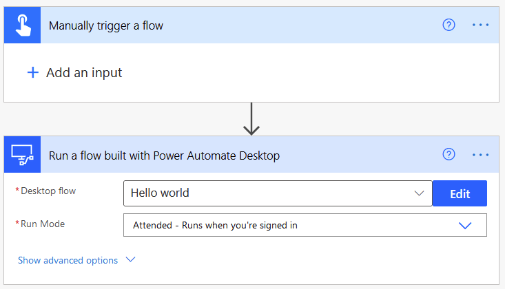Open the Run Mode dropdown
505x289 pixels.
[305, 225]
